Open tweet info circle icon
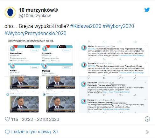The image size is (155, 138). (147, 119)
